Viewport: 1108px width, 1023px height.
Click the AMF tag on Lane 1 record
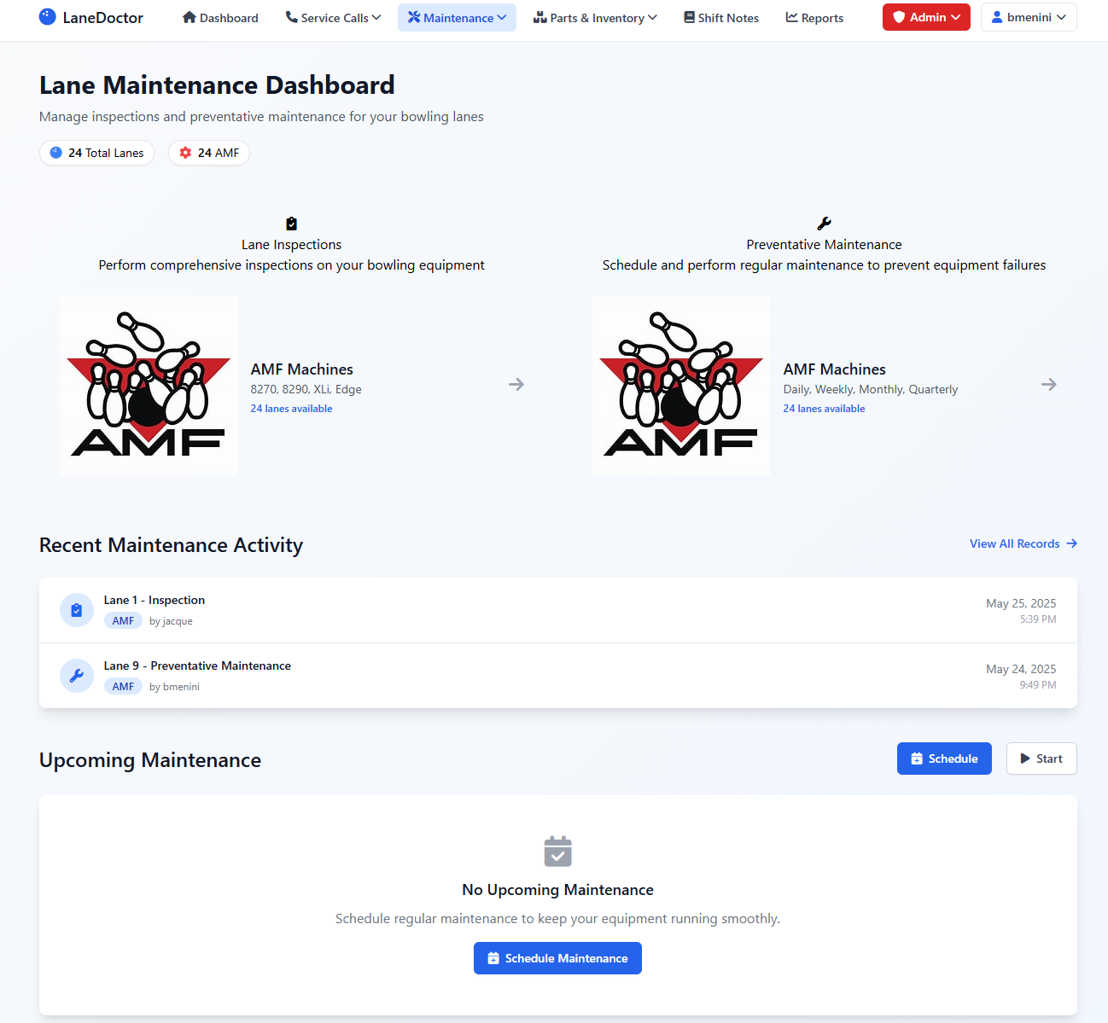123,621
